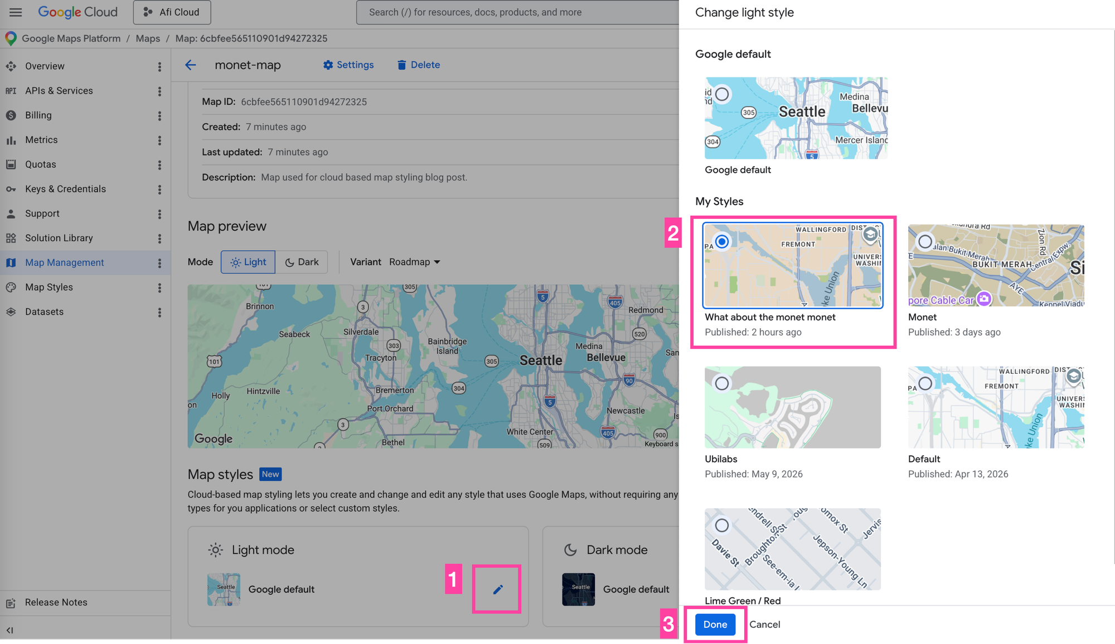Click the Seattle map preview
The width and height of the screenshot is (1115, 644).
click(x=433, y=366)
